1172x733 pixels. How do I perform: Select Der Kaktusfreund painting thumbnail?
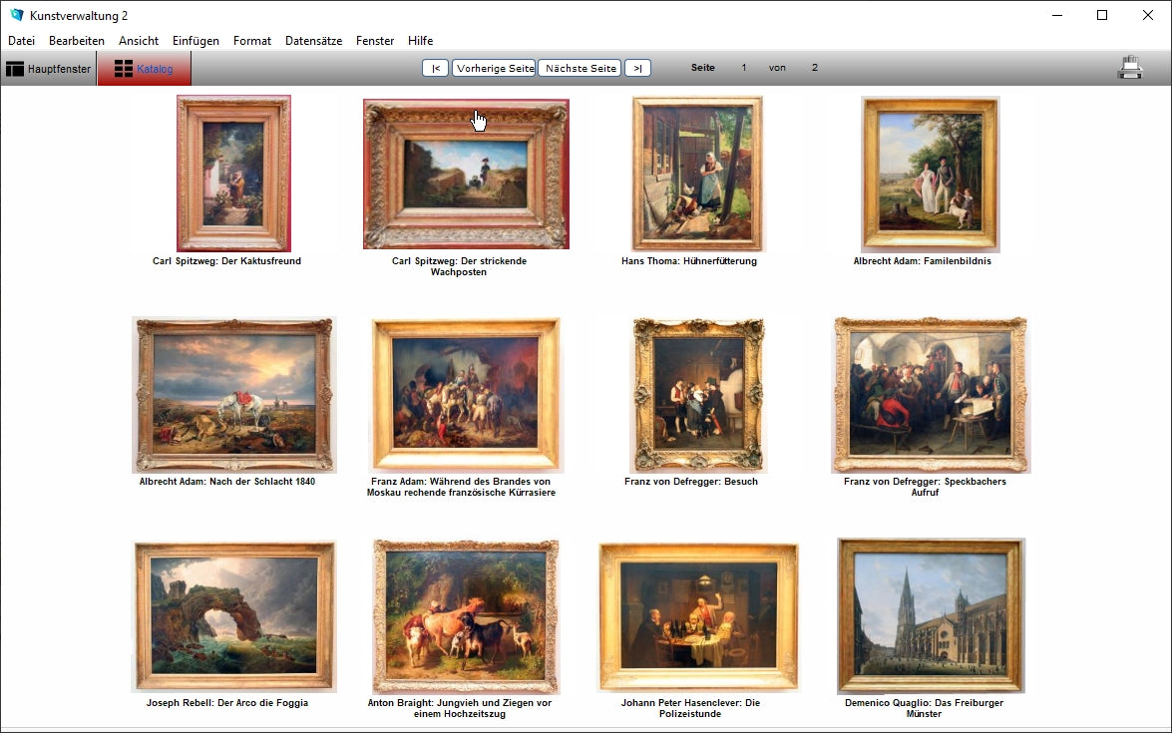(233, 173)
